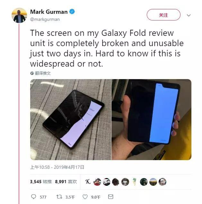Like the tweet with heart icon
The width and height of the screenshot is (202, 204).
click(85, 197)
